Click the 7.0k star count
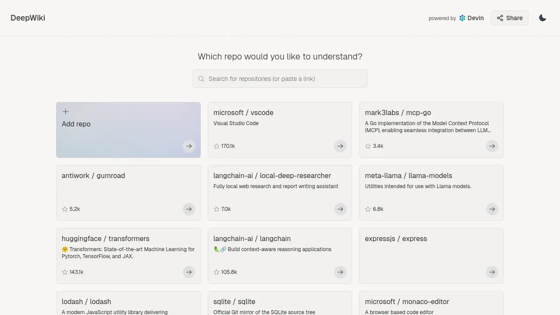Viewport: 560px width, 315px height. [226, 209]
